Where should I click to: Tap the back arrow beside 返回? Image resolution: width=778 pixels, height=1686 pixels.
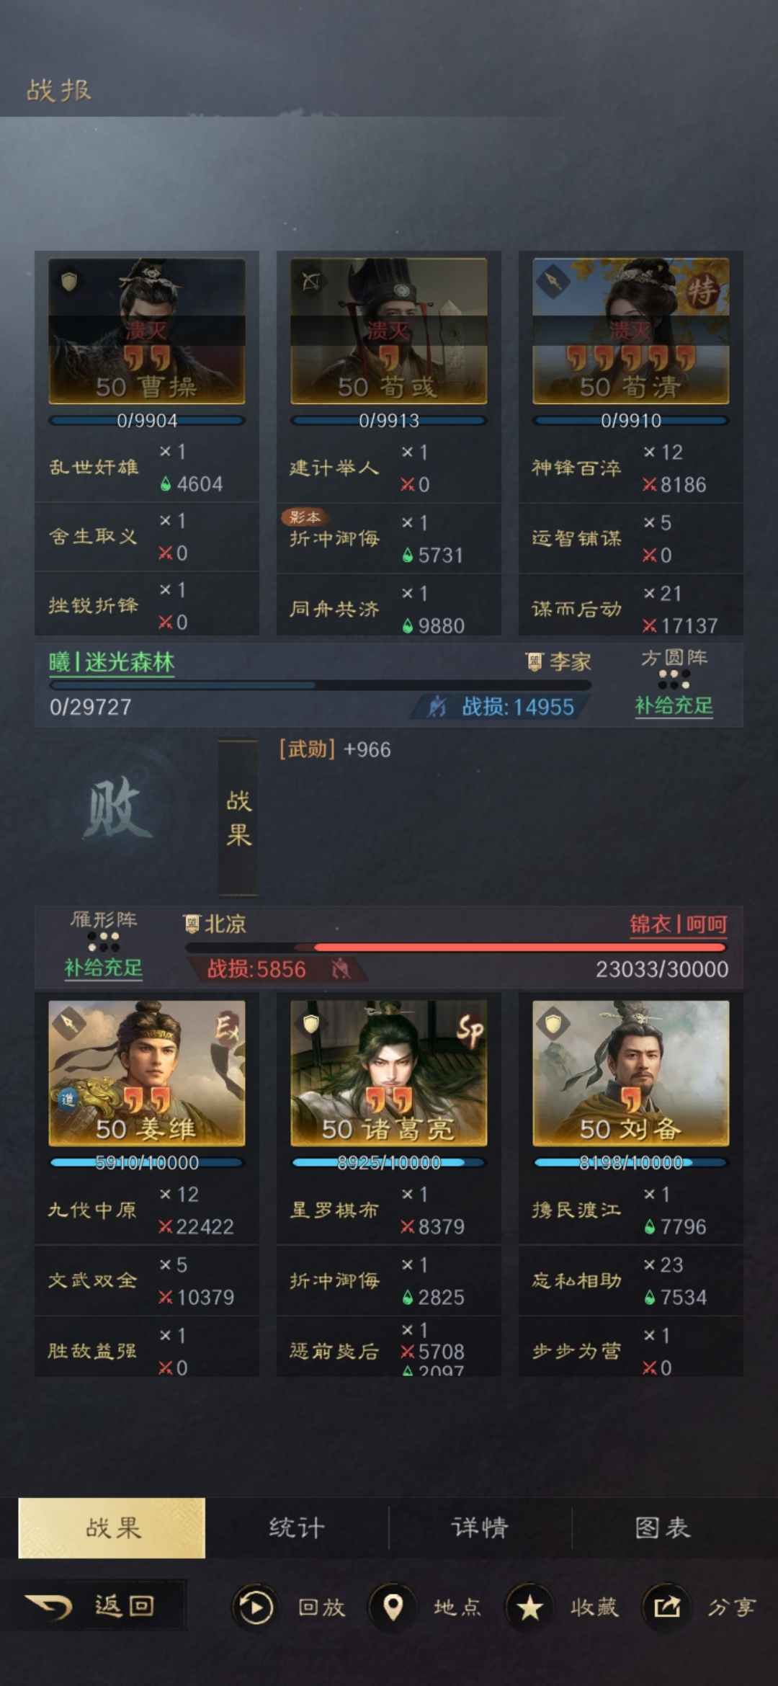click(49, 1606)
